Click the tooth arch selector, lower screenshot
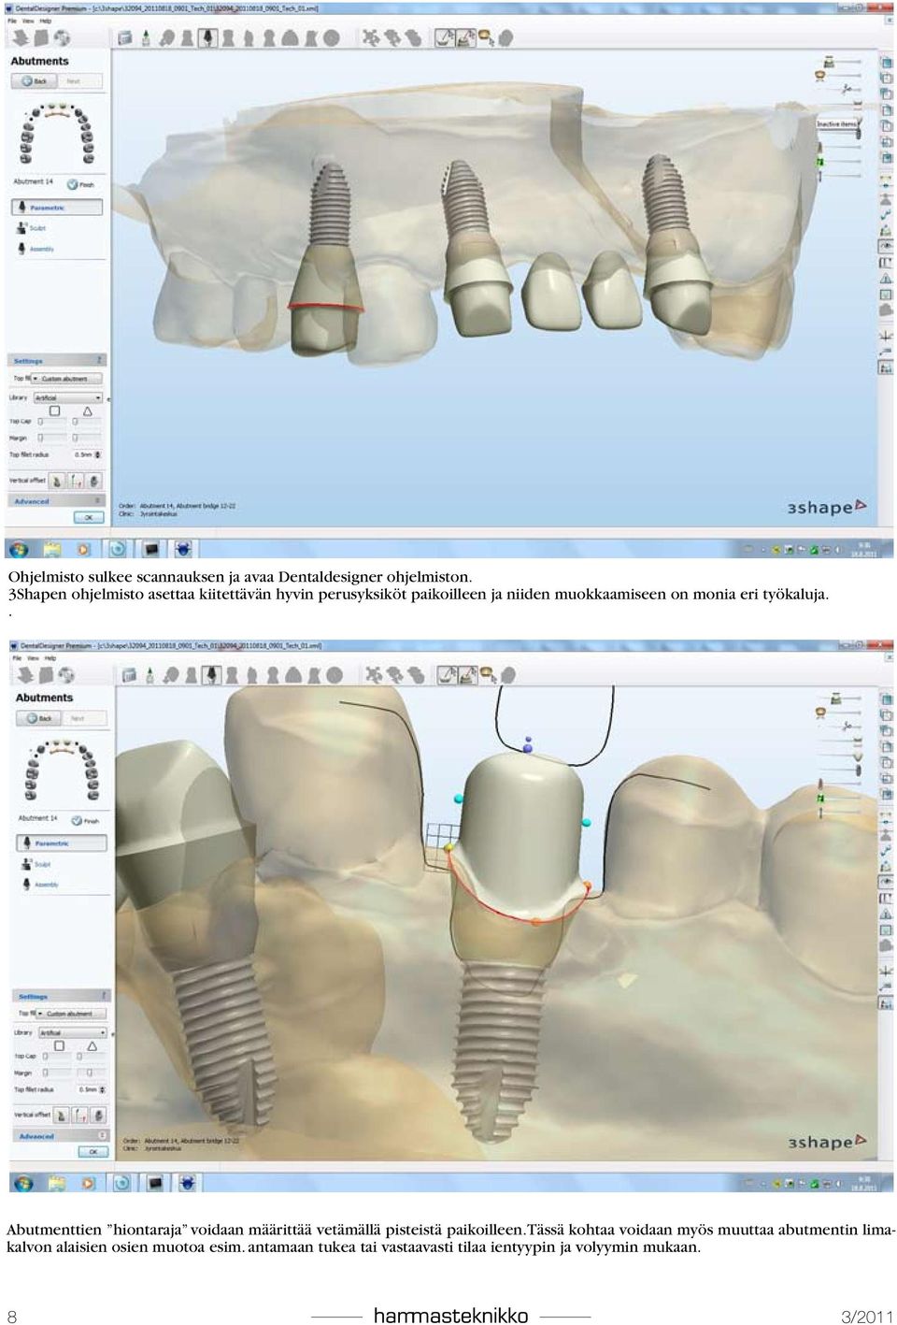The image size is (897, 1325). (61, 771)
